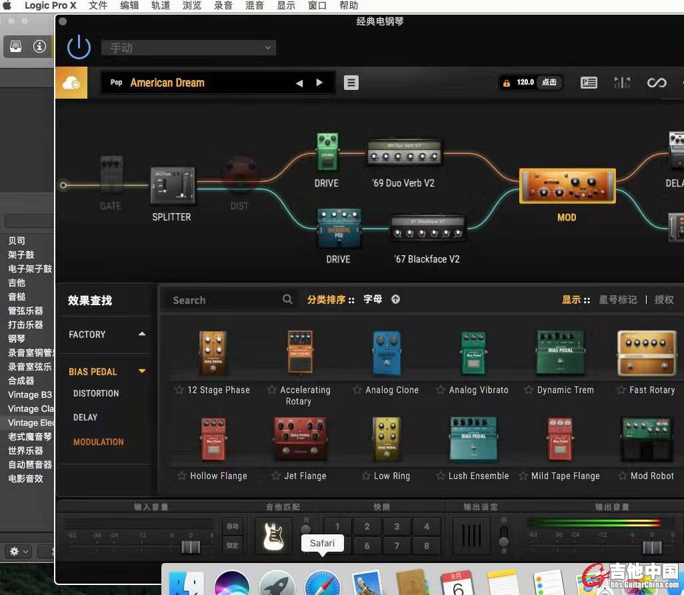The width and height of the screenshot is (684, 595).
Task: Click the 点击 tap tempo button
Action: tap(549, 83)
